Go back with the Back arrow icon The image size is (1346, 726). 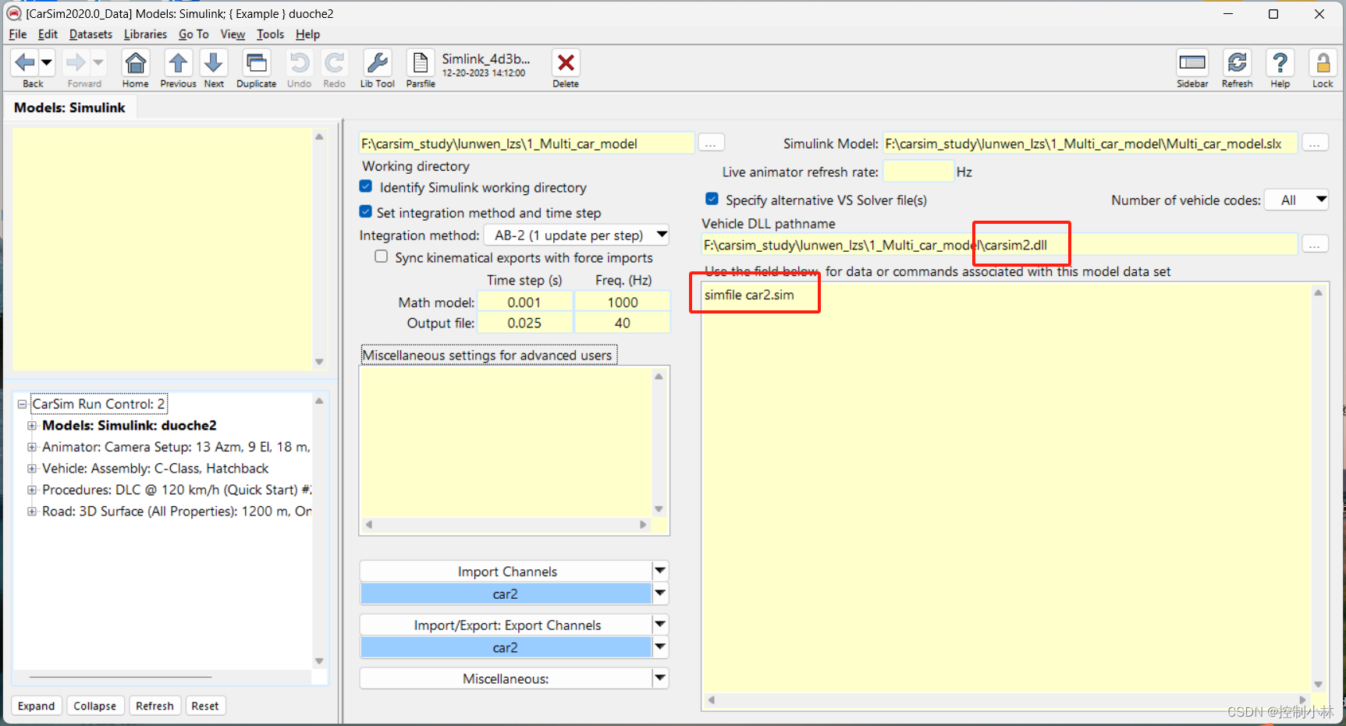tap(25, 62)
